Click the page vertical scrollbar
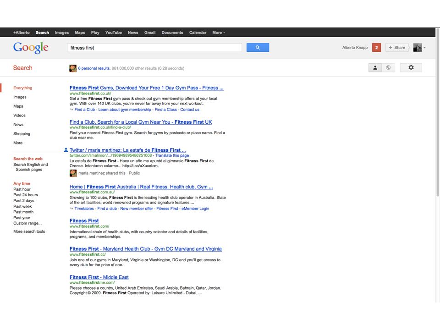The width and height of the screenshot is (440, 330). pyautogui.click(x=437, y=112)
